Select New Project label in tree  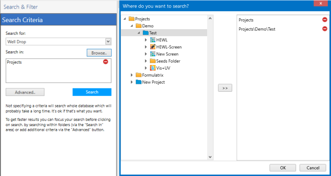coord(154,82)
